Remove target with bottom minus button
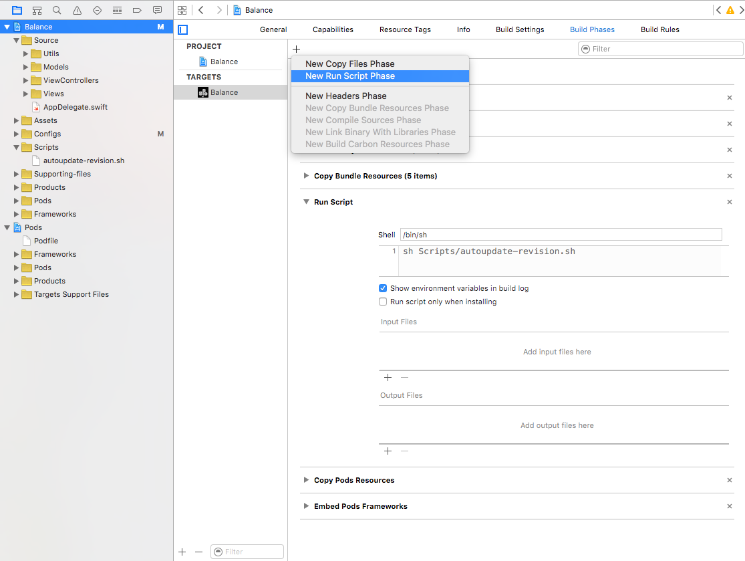This screenshot has width=745, height=561. click(198, 552)
